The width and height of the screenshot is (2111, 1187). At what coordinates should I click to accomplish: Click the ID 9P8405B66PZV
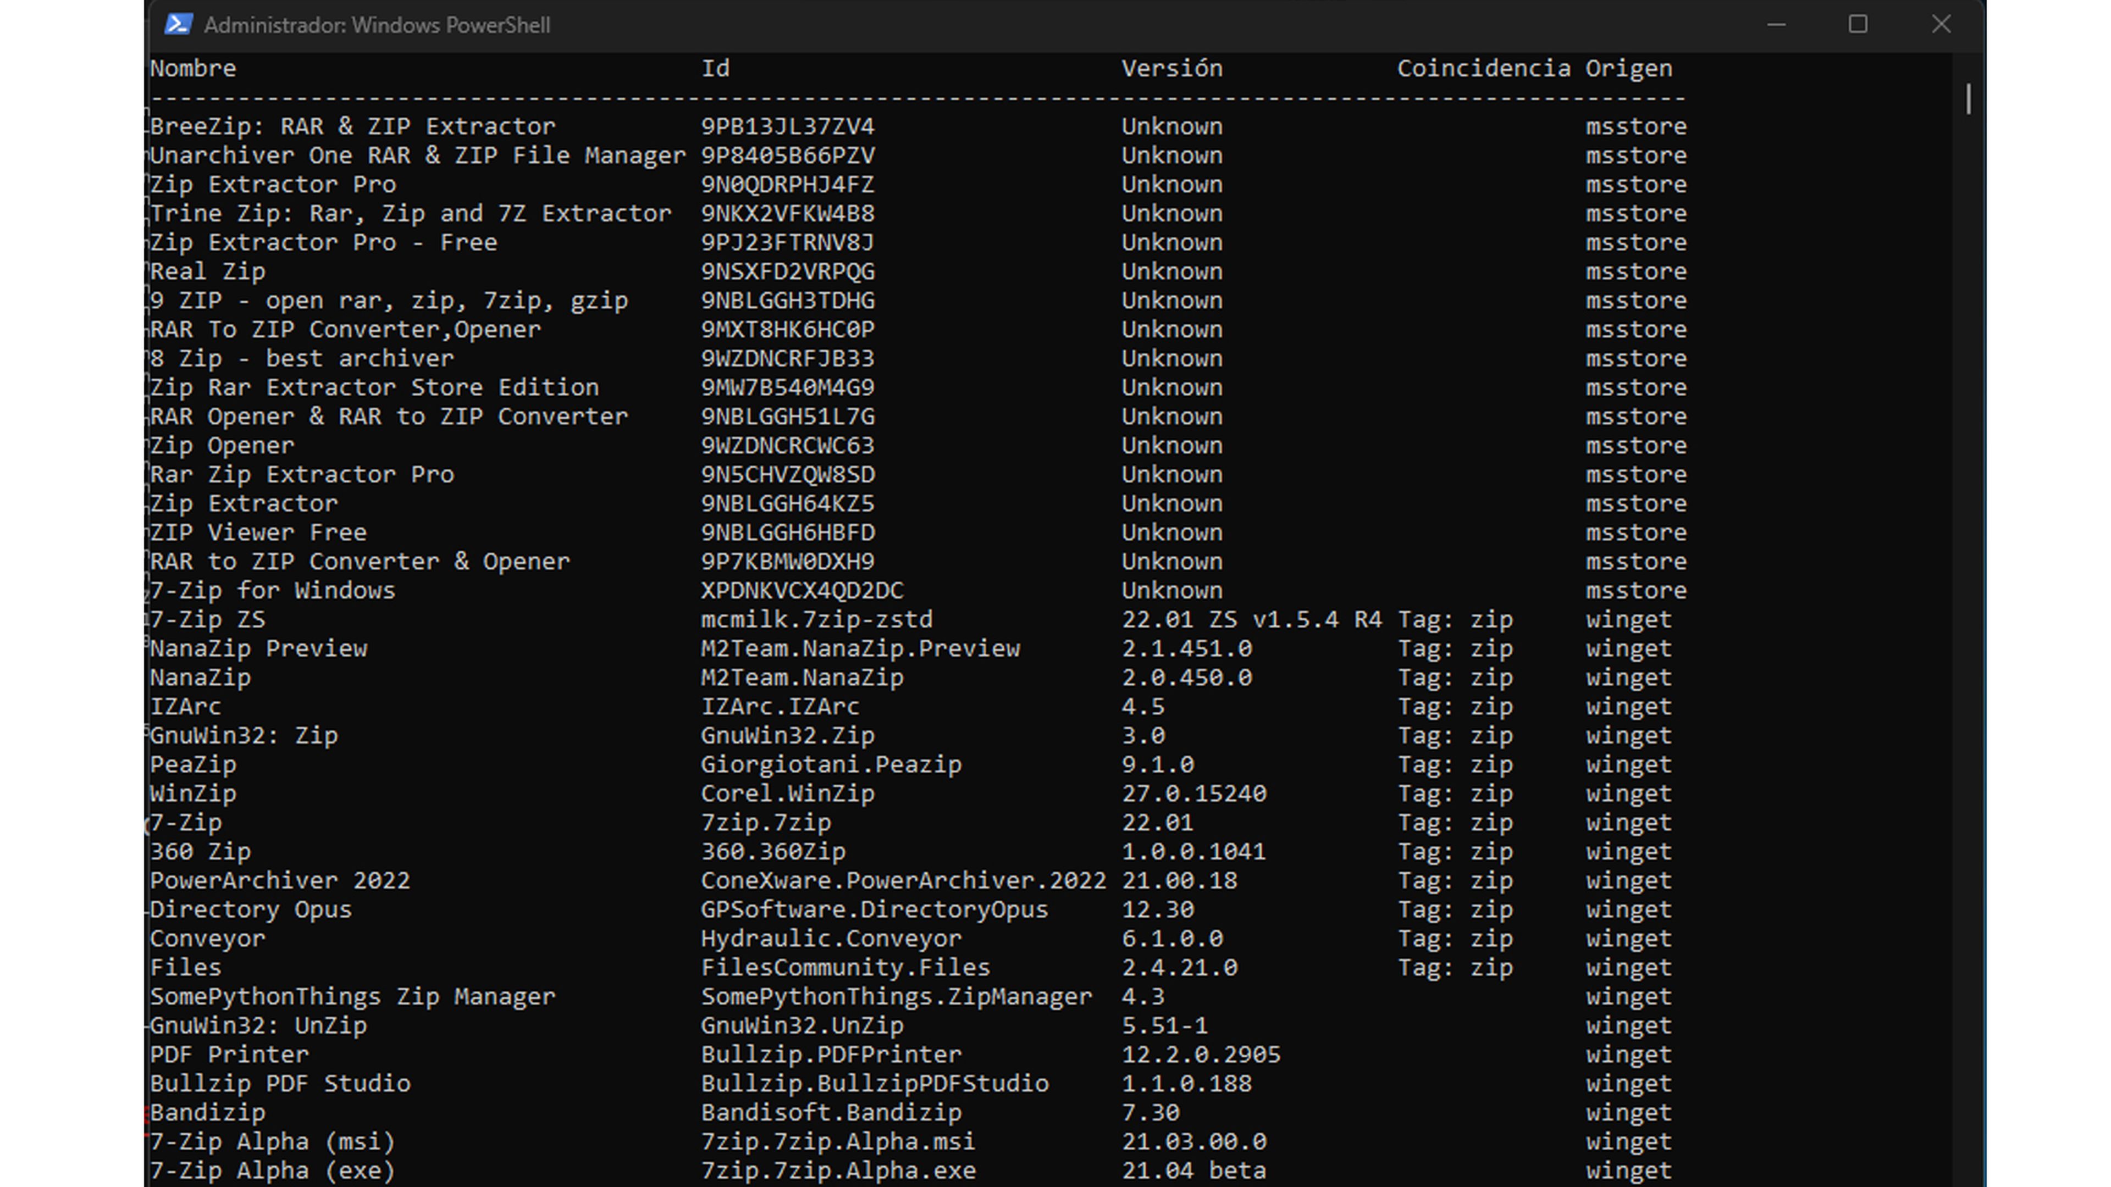(x=788, y=156)
